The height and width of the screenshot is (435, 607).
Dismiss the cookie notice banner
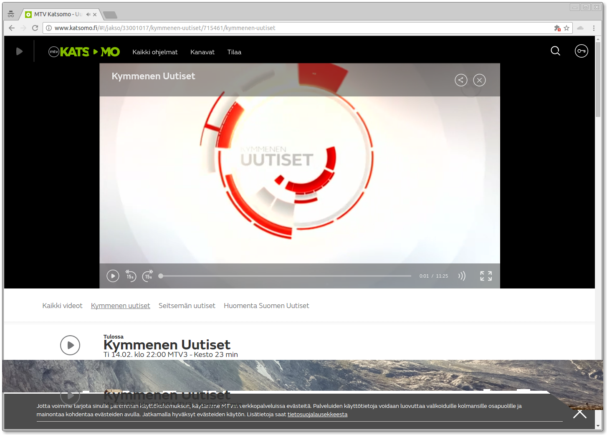click(x=579, y=413)
